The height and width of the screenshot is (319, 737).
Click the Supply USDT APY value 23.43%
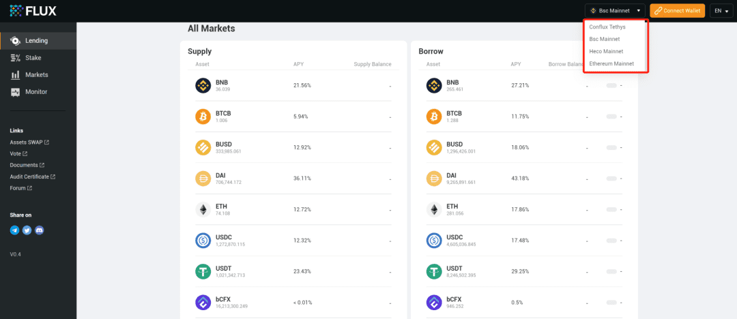click(302, 271)
